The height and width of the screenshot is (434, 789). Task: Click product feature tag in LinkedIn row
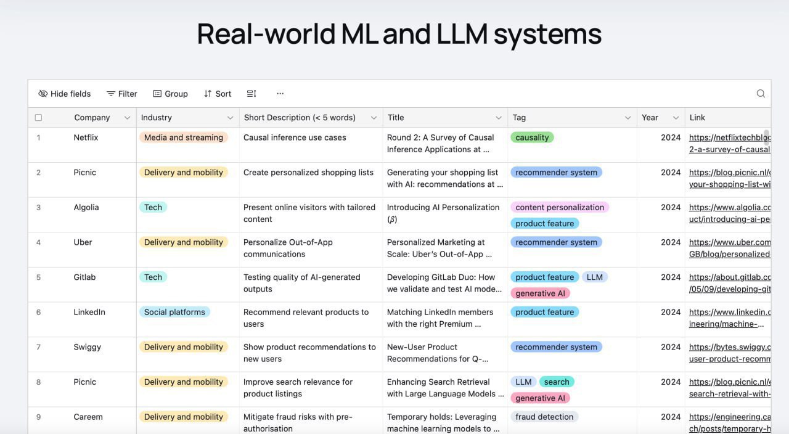[x=545, y=312]
